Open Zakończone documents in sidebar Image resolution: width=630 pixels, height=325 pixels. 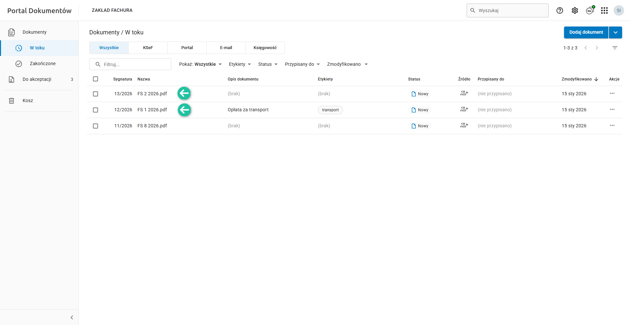(43, 63)
